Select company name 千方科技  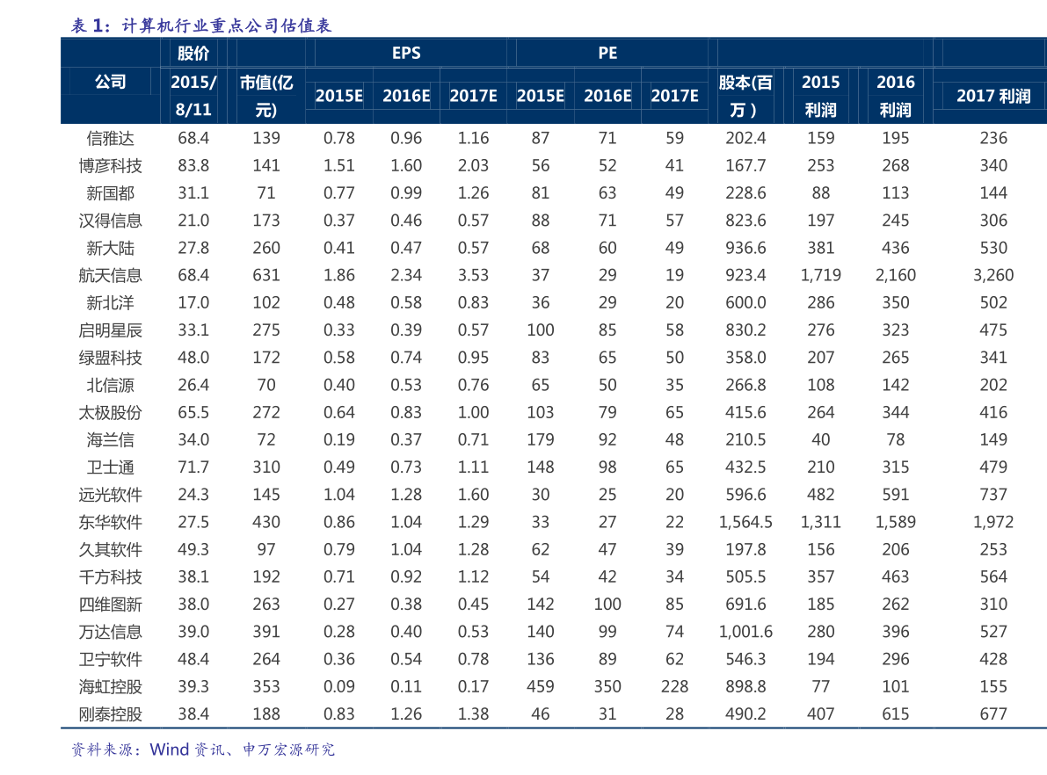(x=110, y=576)
